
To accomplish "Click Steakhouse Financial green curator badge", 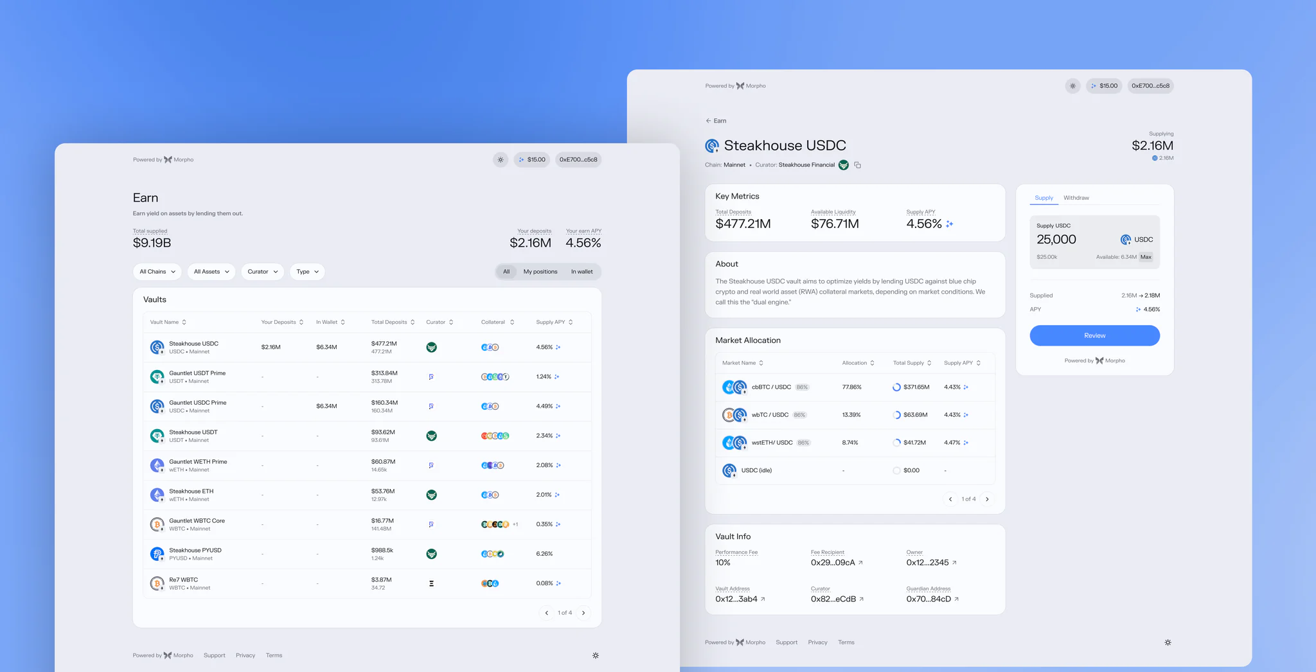I will coord(844,165).
